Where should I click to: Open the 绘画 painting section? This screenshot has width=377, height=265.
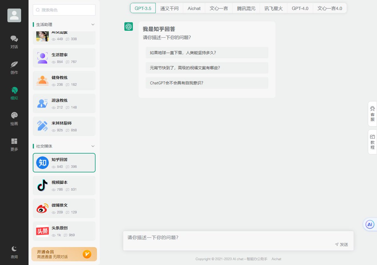pos(14,119)
